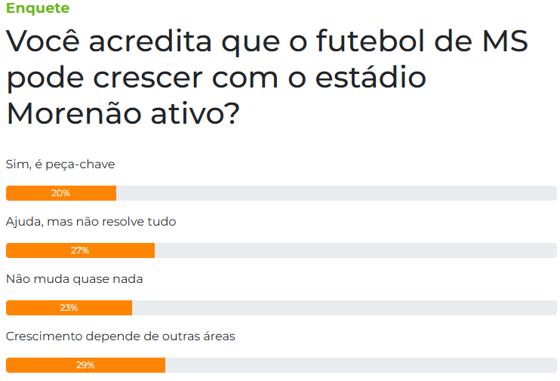560x381 pixels.
Task: Pick the 'Não muda quase nada' answer
Action: pyautogui.click(x=74, y=279)
